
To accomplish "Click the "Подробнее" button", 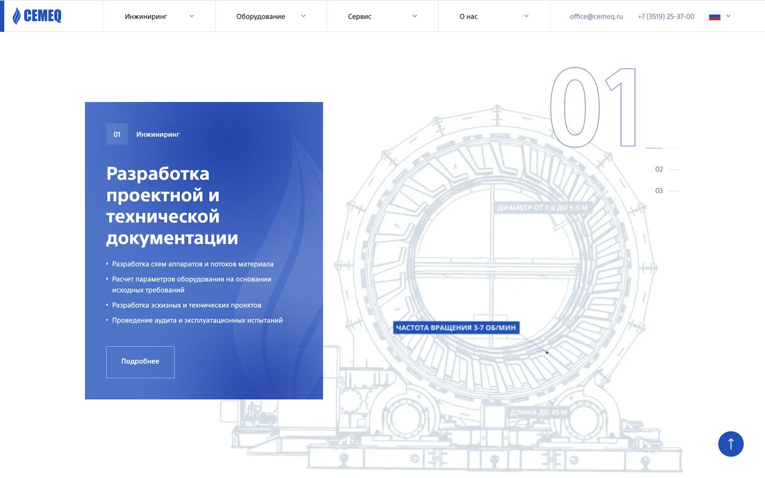I will tap(140, 361).
